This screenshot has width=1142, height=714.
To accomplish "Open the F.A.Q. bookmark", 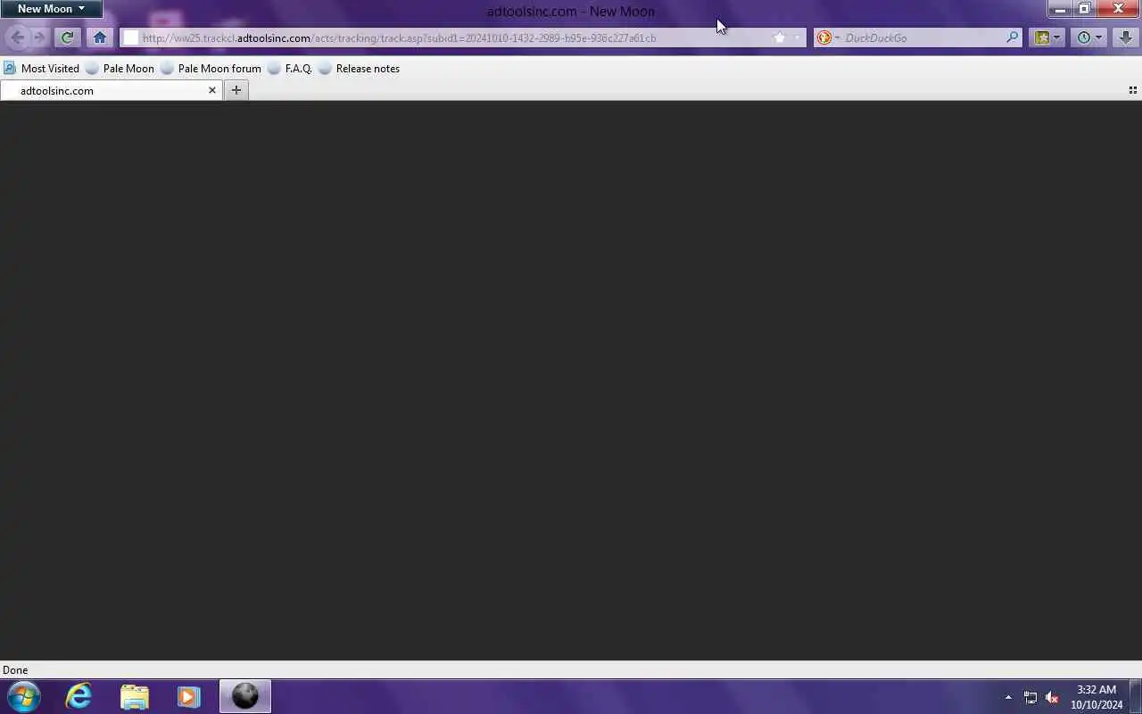I will [289, 68].
